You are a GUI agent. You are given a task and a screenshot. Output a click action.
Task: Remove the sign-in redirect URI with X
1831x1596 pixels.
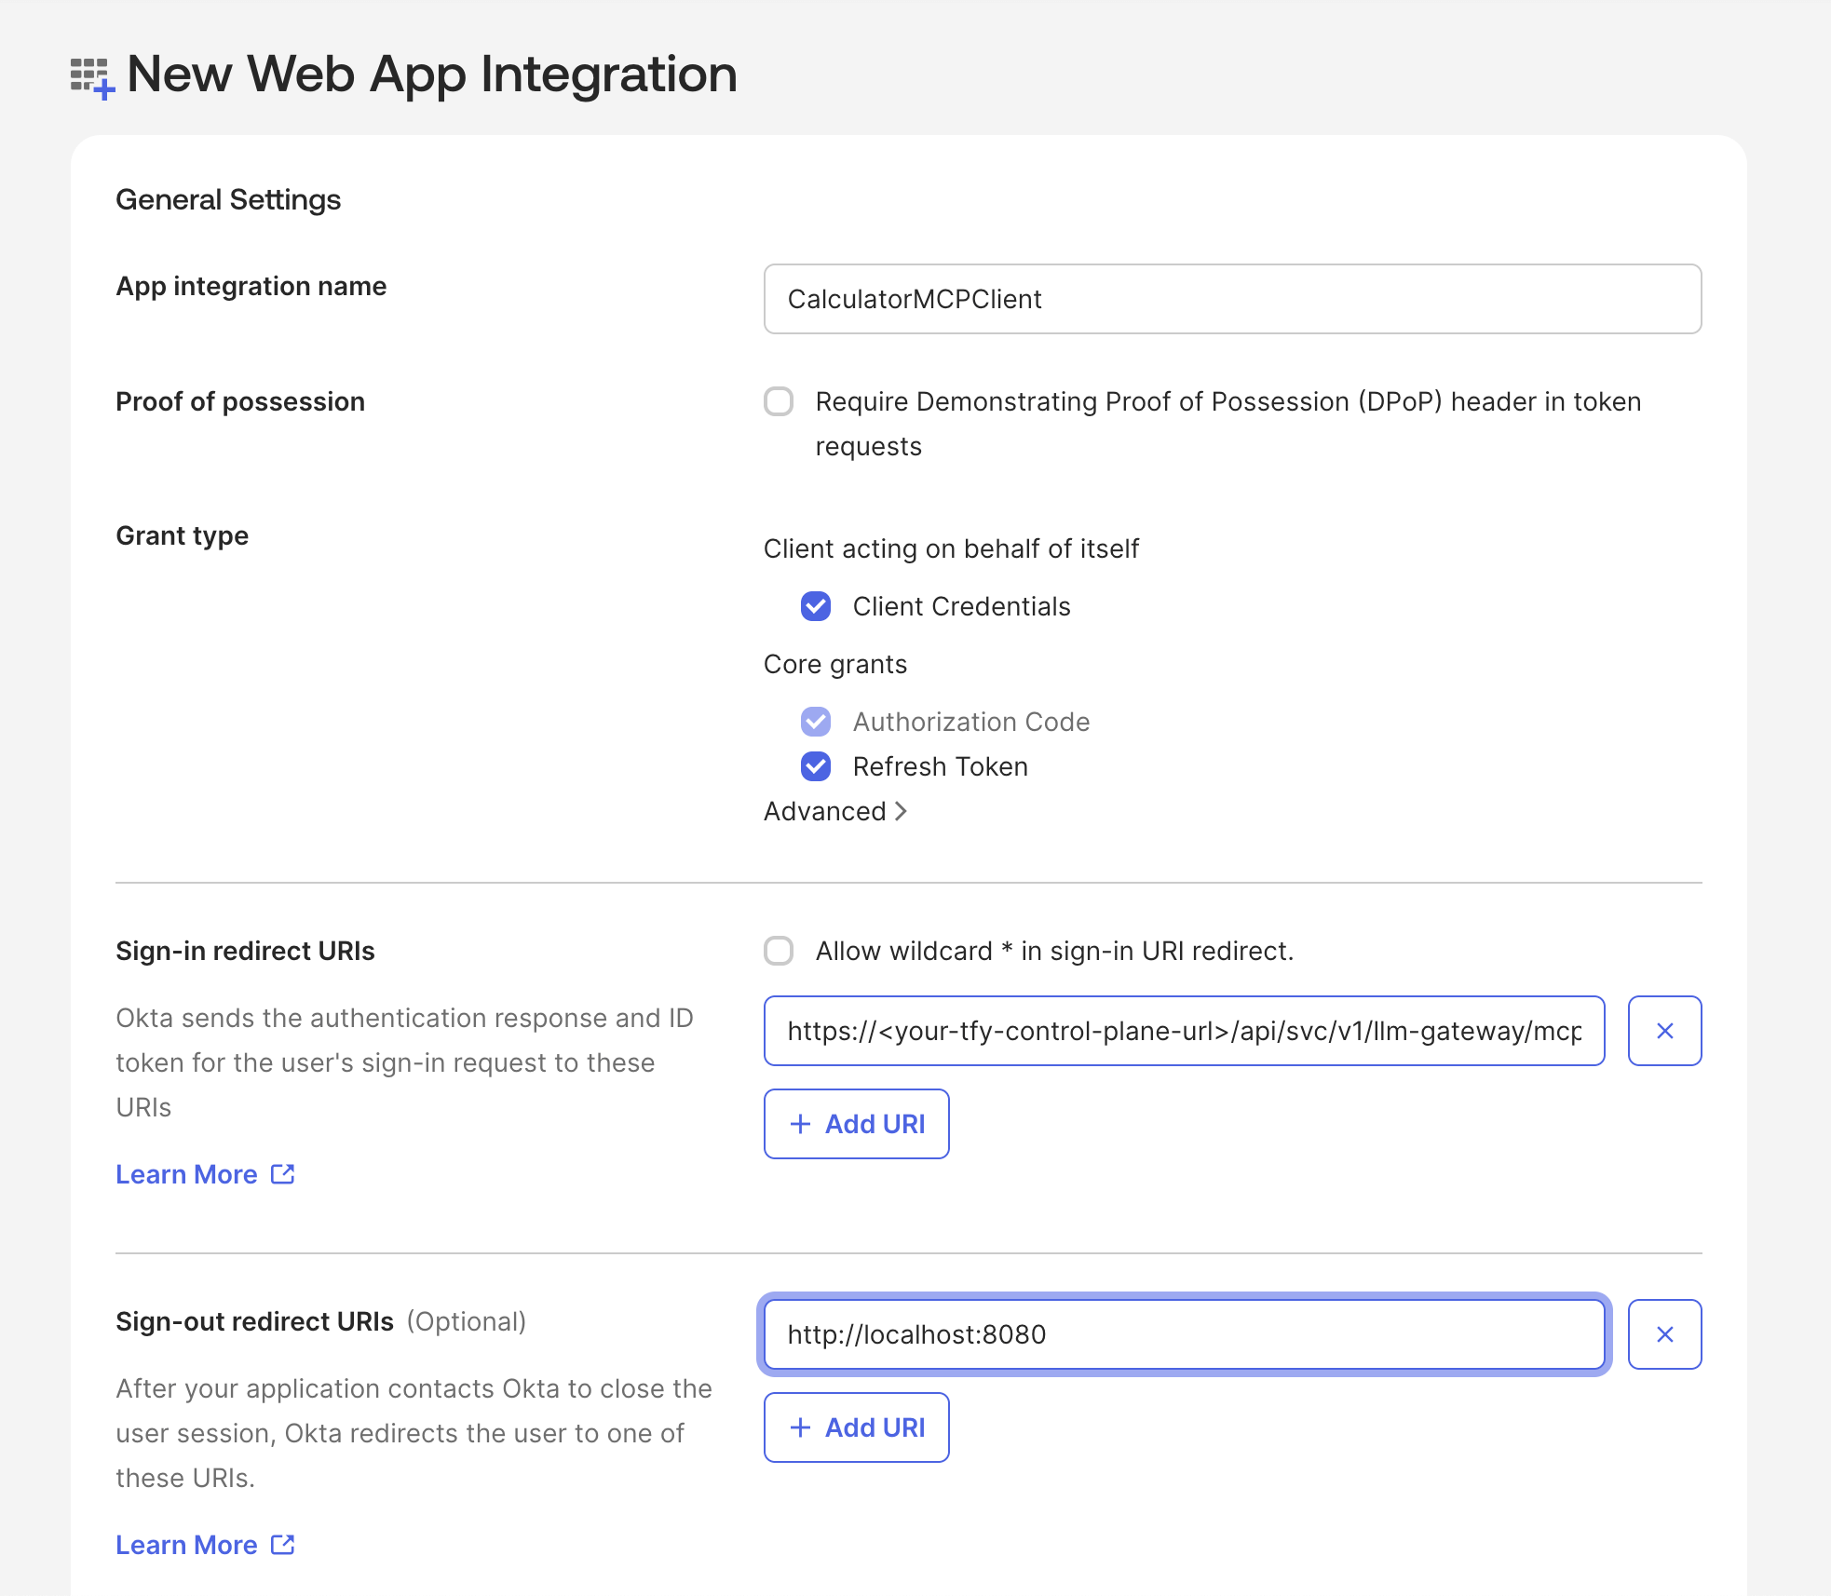coord(1664,1031)
